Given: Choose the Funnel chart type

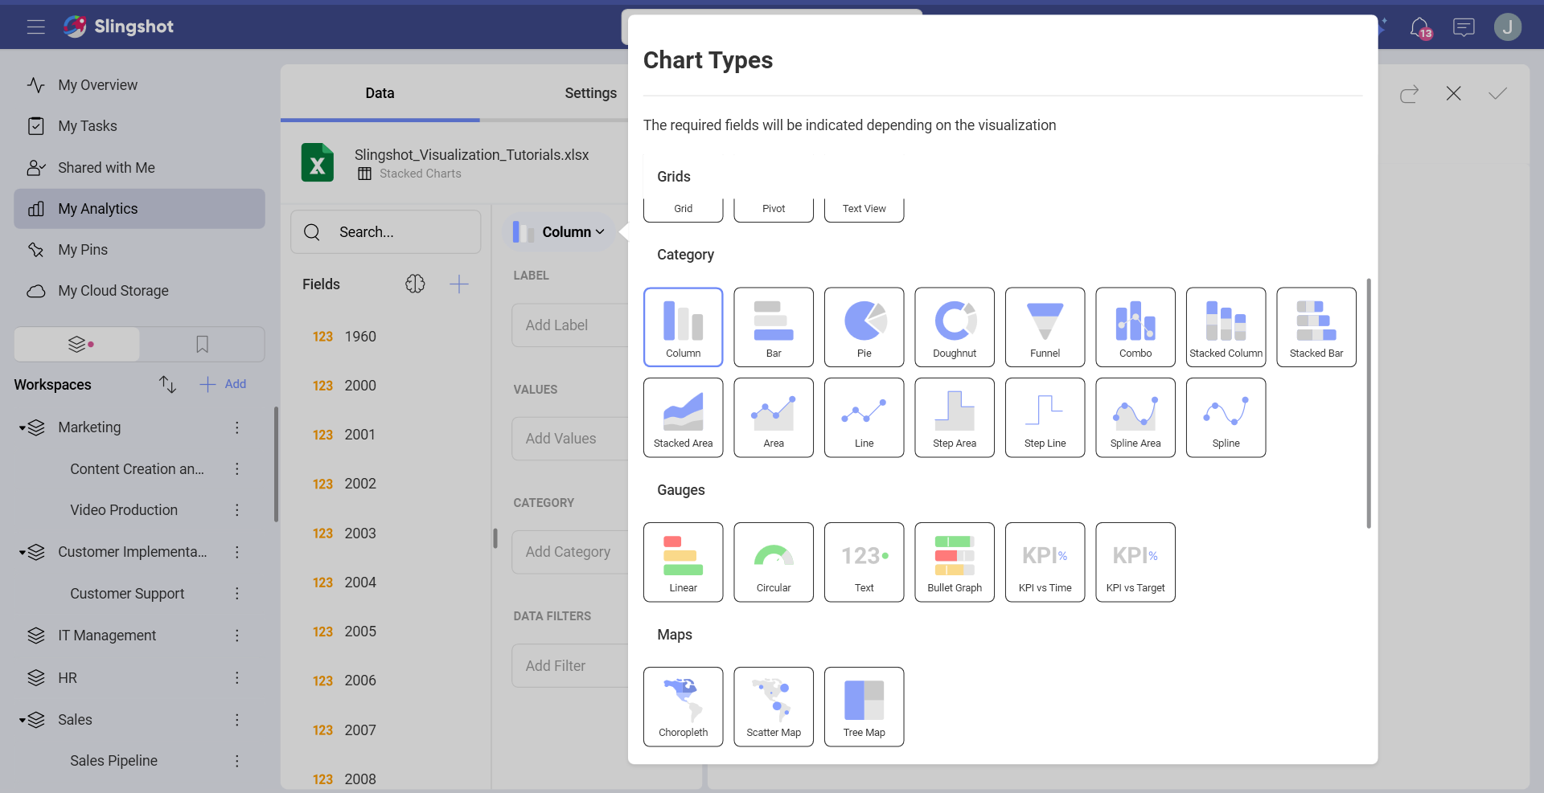Looking at the screenshot, I should pyautogui.click(x=1045, y=327).
